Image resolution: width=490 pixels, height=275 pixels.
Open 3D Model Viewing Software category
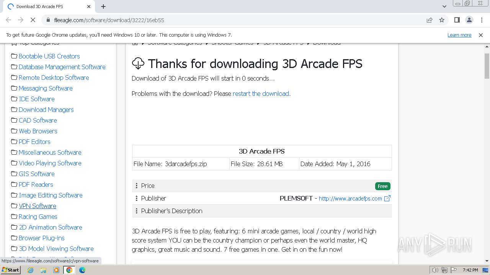[x=56, y=249]
